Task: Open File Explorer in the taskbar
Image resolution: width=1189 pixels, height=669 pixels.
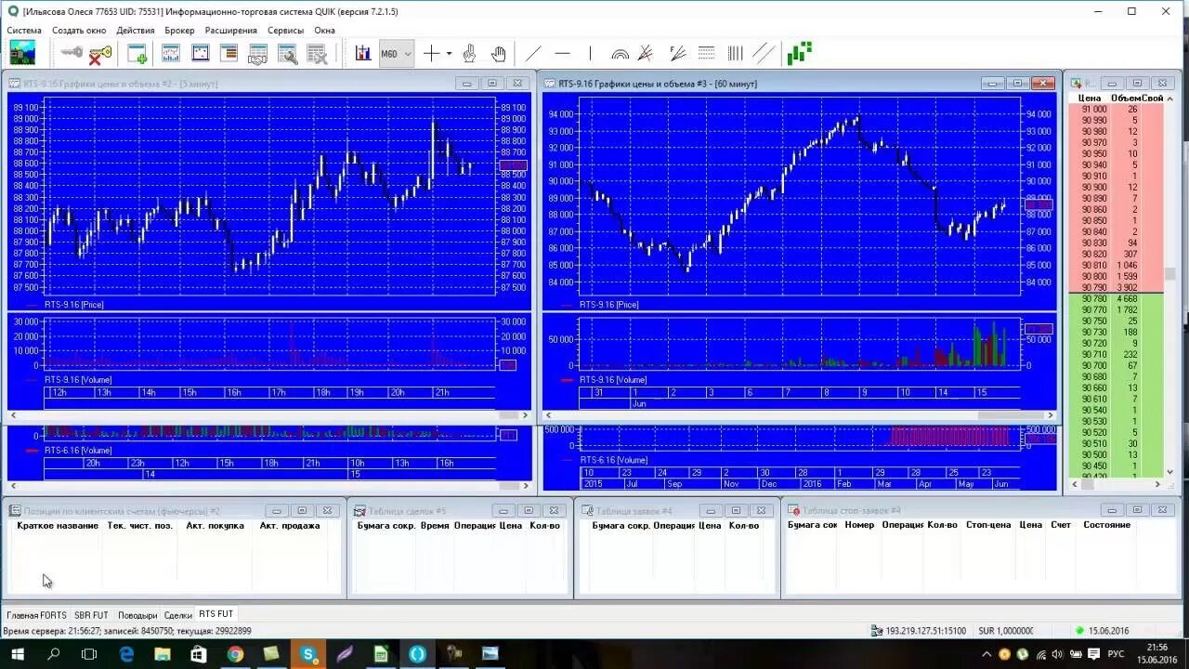Action: [x=162, y=654]
